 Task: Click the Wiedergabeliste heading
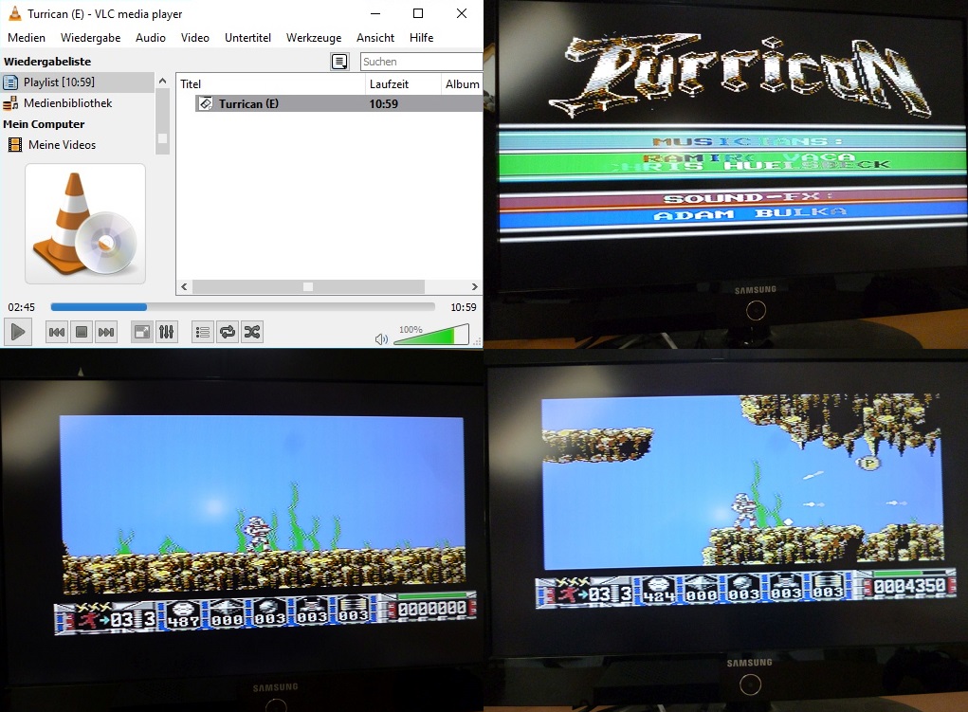[x=47, y=61]
